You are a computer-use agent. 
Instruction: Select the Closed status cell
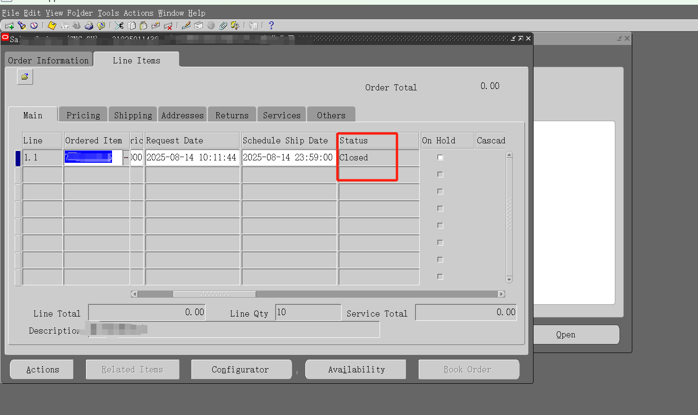click(x=379, y=158)
